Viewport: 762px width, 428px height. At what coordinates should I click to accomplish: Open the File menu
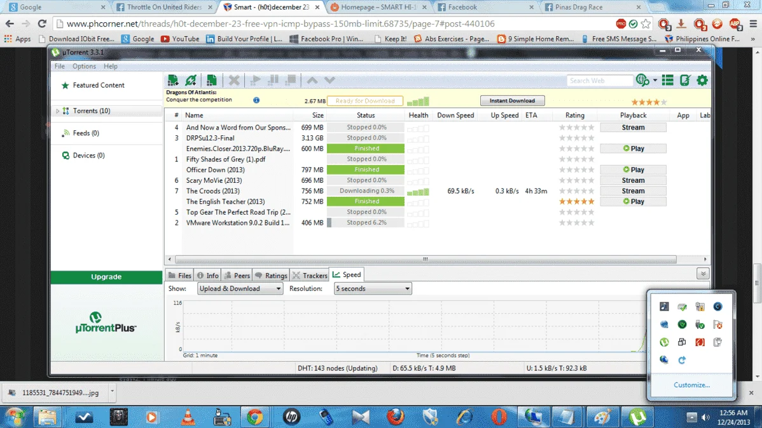(x=60, y=66)
